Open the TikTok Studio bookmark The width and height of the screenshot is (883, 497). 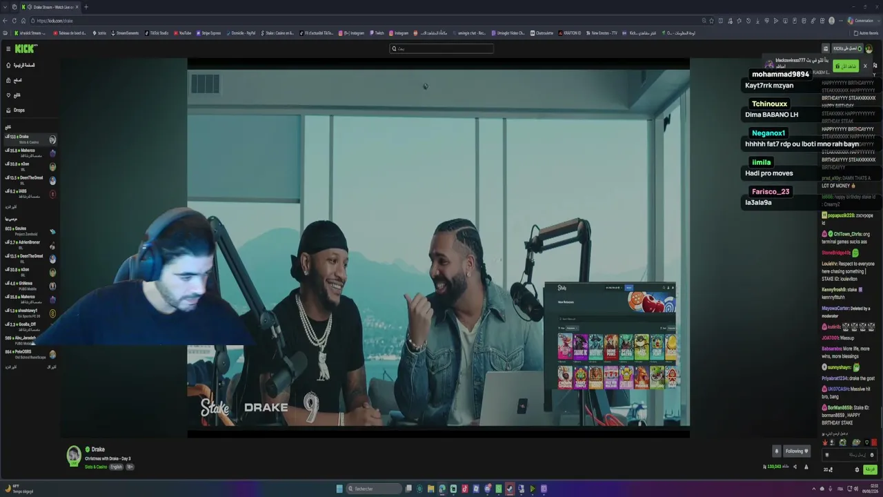click(155, 33)
